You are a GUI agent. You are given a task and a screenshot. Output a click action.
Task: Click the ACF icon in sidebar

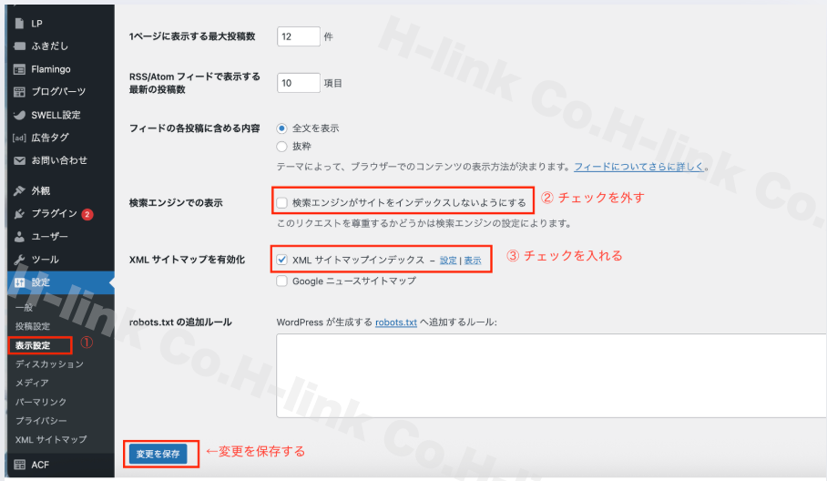(x=19, y=465)
